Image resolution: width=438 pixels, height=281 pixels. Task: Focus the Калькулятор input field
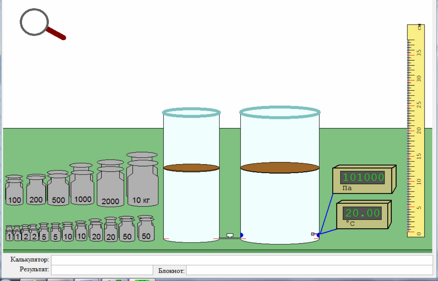pos(242,260)
